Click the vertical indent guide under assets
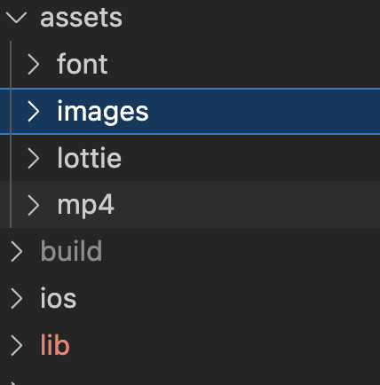380x385 pixels. click(x=11, y=135)
